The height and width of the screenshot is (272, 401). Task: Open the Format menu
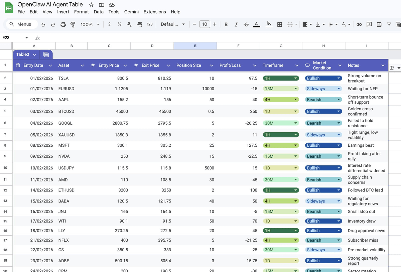tap(82, 12)
